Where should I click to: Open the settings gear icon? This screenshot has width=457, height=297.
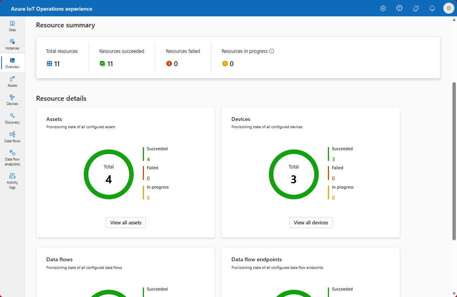[383, 8]
